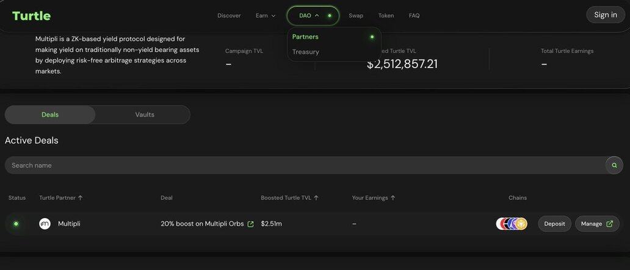Image resolution: width=630 pixels, height=270 pixels.
Task: Click the external link icon on Manage
Action: tap(609, 224)
